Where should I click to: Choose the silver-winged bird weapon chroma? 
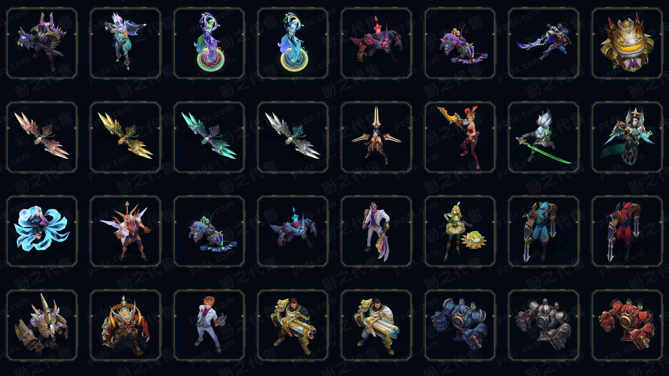click(x=292, y=137)
